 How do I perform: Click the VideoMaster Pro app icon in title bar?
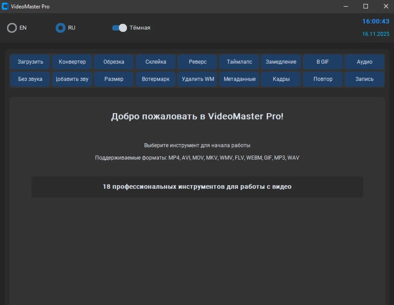coord(5,6)
